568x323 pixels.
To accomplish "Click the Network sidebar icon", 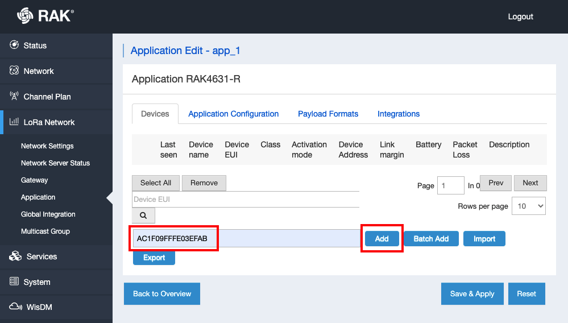I will point(14,71).
